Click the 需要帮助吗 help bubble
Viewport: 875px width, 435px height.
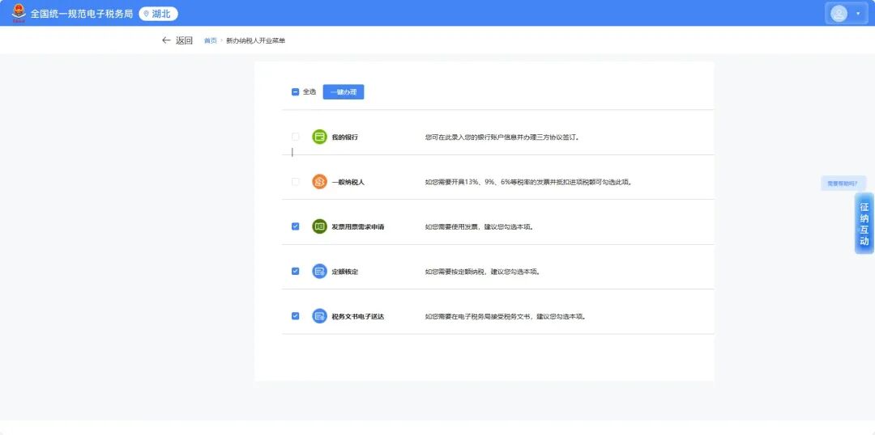[x=843, y=184]
